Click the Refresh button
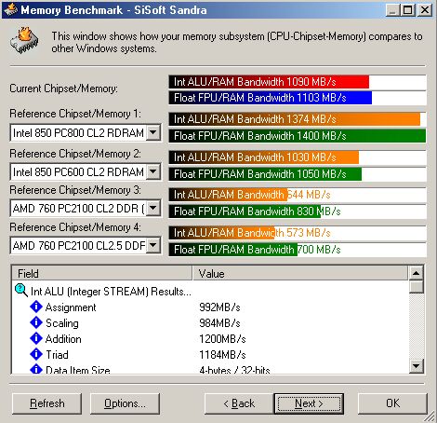Viewport: 437px width, 423px height. (x=47, y=403)
